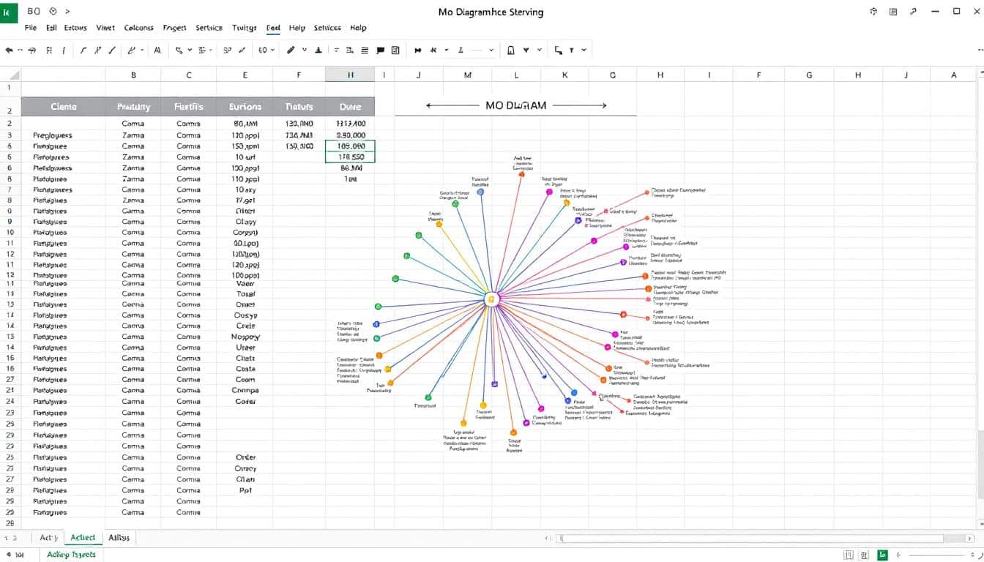Select the cell containing '178 550'
This screenshot has width=984, height=562.
pos(350,157)
